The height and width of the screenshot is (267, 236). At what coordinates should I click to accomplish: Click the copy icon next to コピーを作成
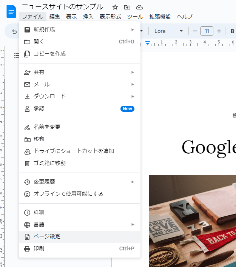click(x=27, y=54)
